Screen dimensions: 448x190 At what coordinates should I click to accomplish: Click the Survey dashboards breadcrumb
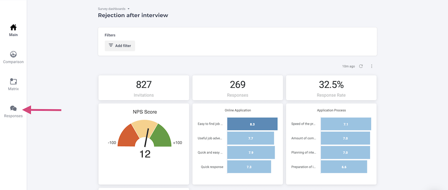[111, 9]
